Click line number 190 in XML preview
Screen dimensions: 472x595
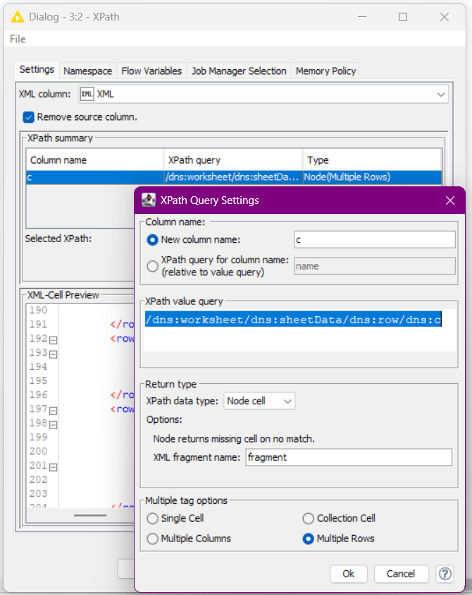point(38,311)
